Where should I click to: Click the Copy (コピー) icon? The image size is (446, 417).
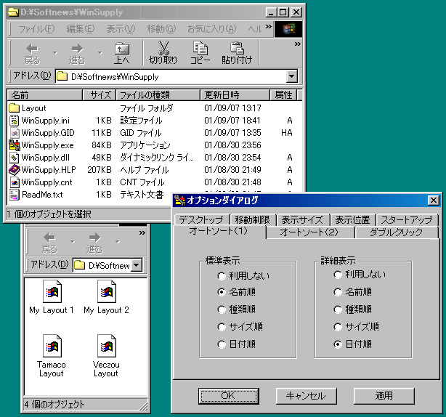pos(200,48)
